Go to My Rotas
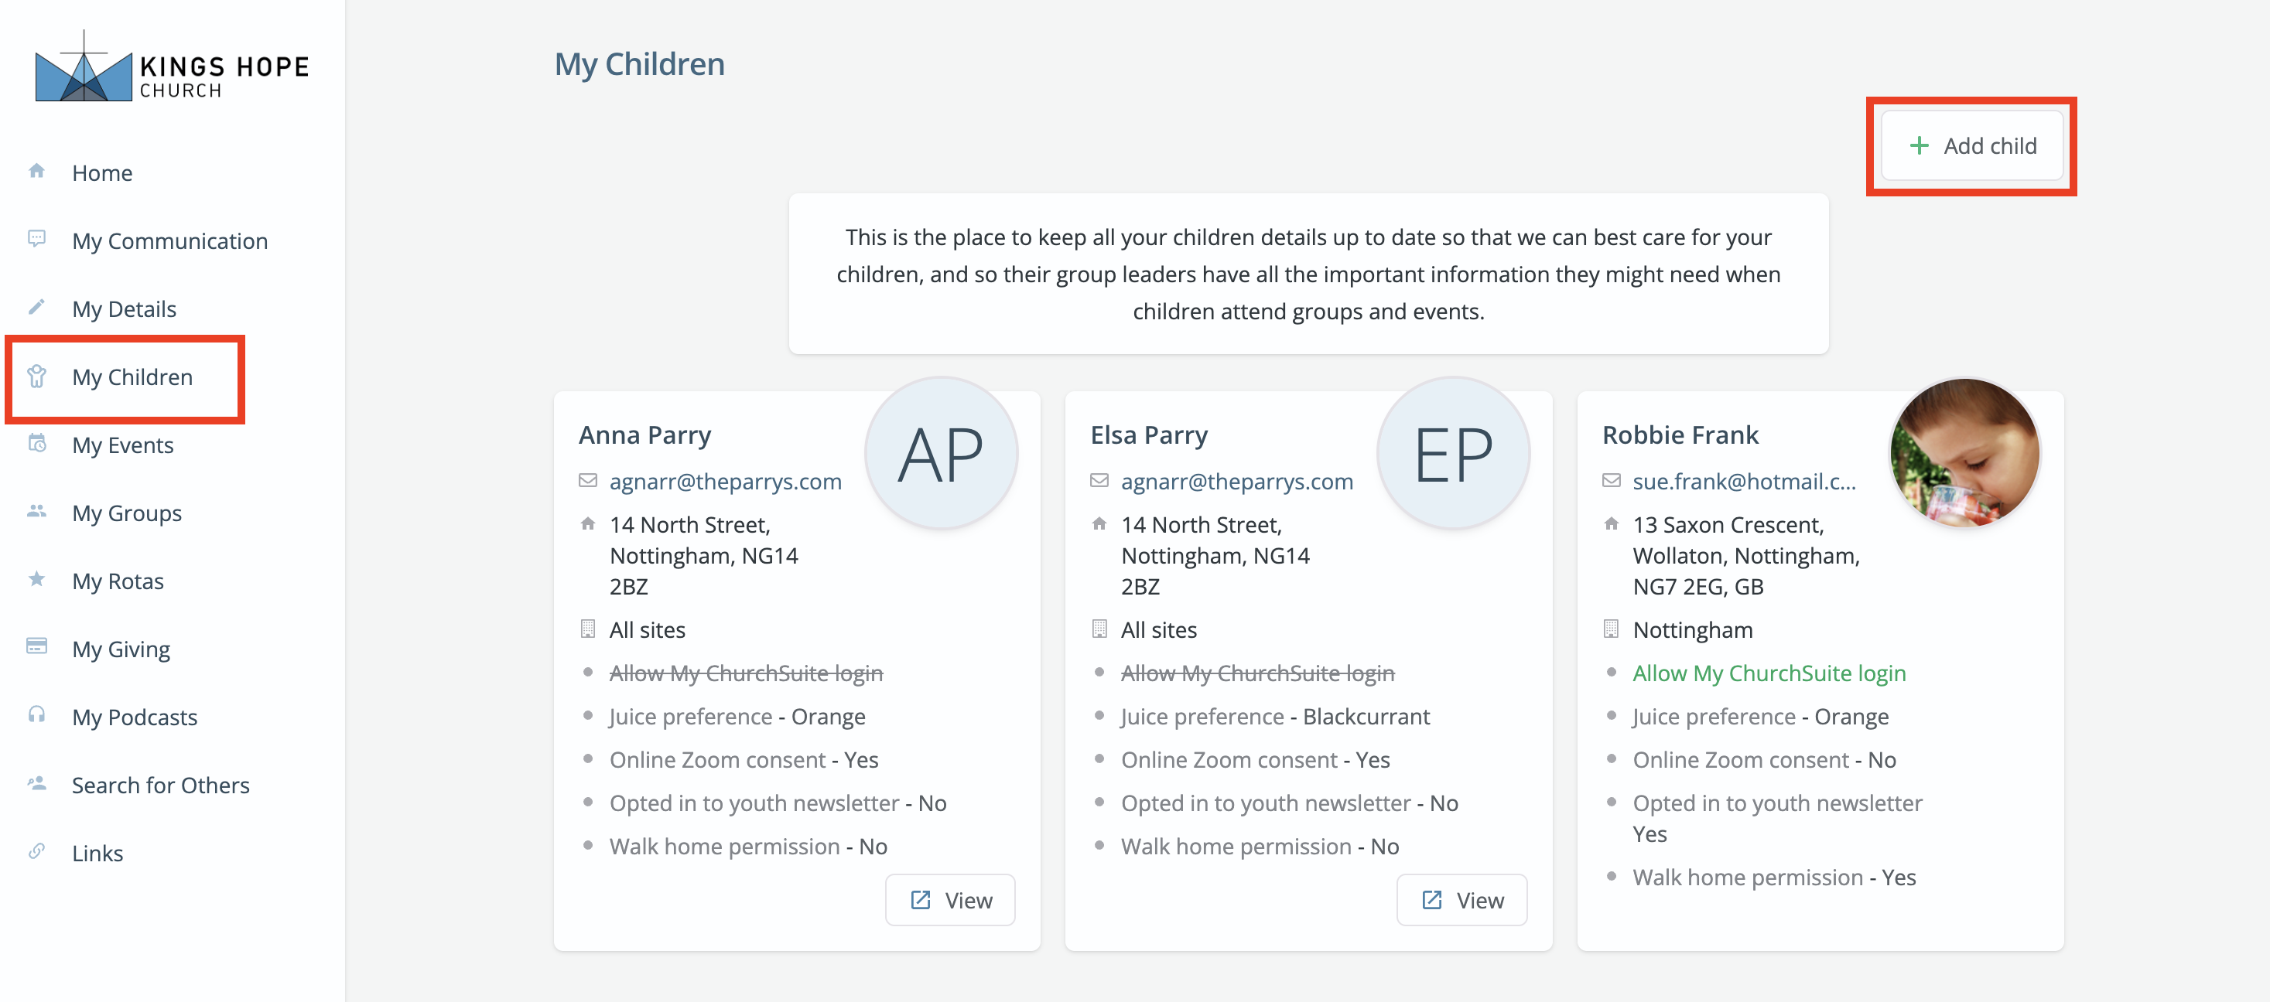The height and width of the screenshot is (1002, 2270). point(118,581)
